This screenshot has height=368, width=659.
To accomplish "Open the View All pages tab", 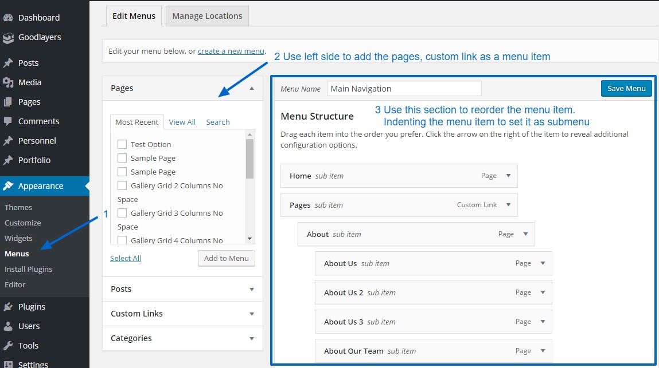I will (x=182, y=122).
